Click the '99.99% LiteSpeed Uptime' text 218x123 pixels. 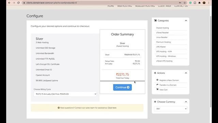click(x=47, y=81)
